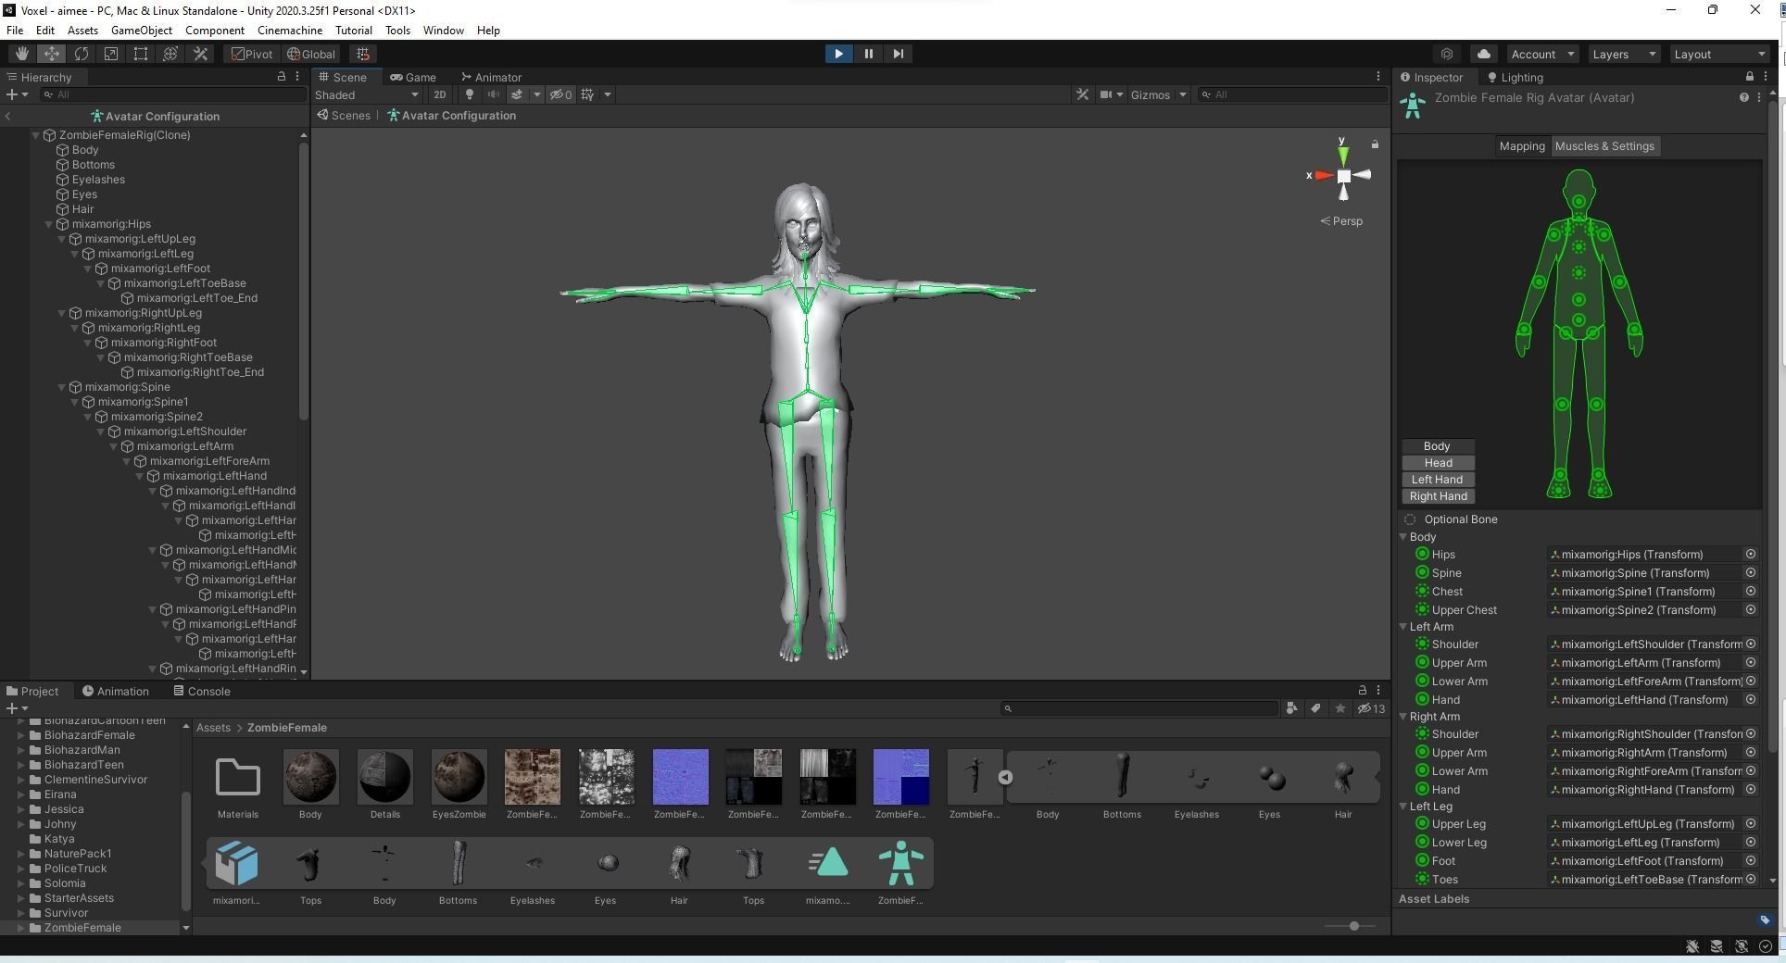Select the Scale tool in the toolbar
The width and height of the screenshot is (1786, 963).
(110, 54)
